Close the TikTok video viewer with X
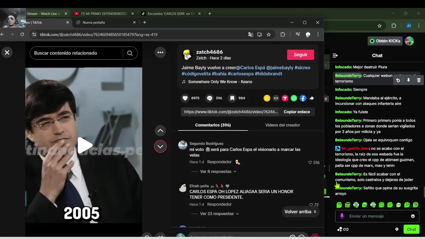 pyautogui.click(x=7, y=52)
